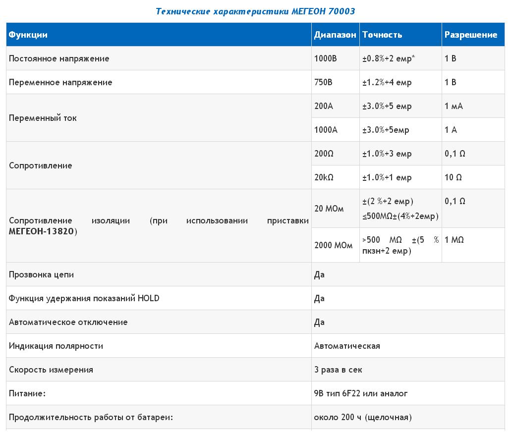Click 'Да' in the 'Прозвонка цепи' row
Screen dimensions: 513x433
(x=319, y=274)
